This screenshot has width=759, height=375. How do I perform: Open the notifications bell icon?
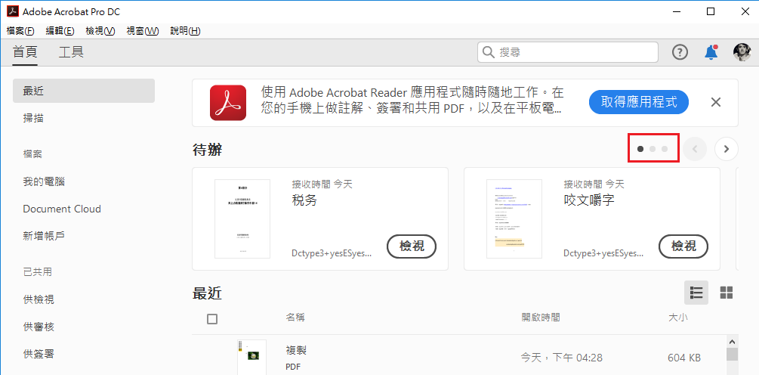tap(711, 52)
